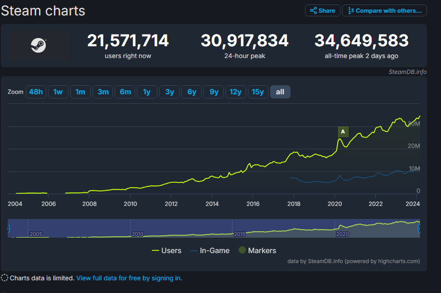This screenshot has height=293, width=441.
Task: Click 2010 label in navigator timeline
Action: (x=137, y=234)
